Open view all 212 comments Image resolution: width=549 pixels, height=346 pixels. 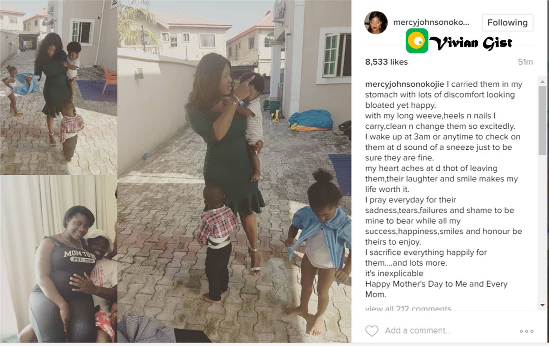(408, 309)
